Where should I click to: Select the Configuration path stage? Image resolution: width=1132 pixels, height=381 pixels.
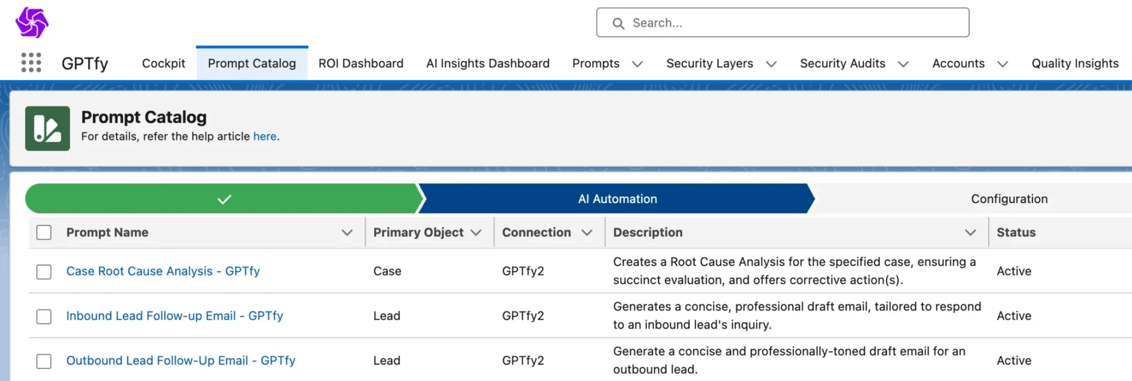[1009, 199]
